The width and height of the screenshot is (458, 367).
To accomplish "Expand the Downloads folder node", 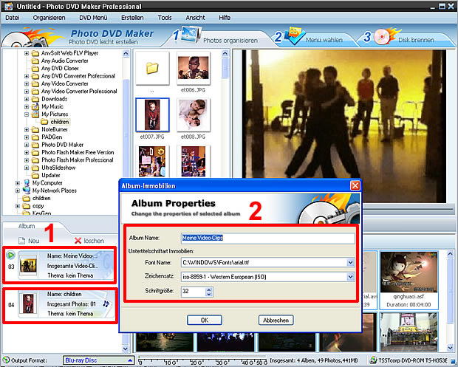I will pyautogui.click(x=27, y=99).
